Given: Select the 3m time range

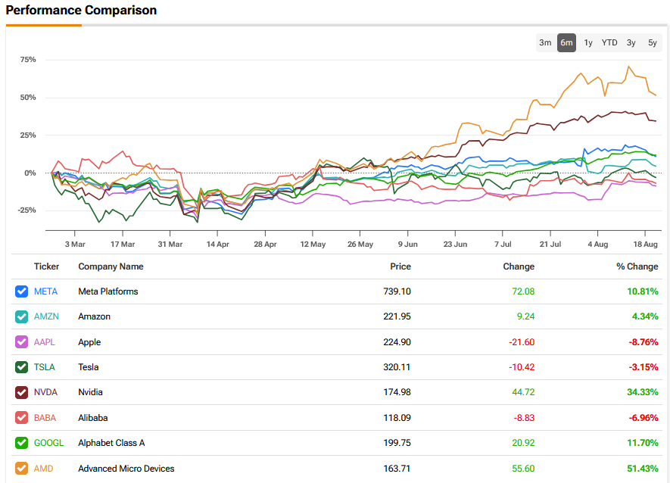Looking at the screenshot, I should (x=545, y=42).
